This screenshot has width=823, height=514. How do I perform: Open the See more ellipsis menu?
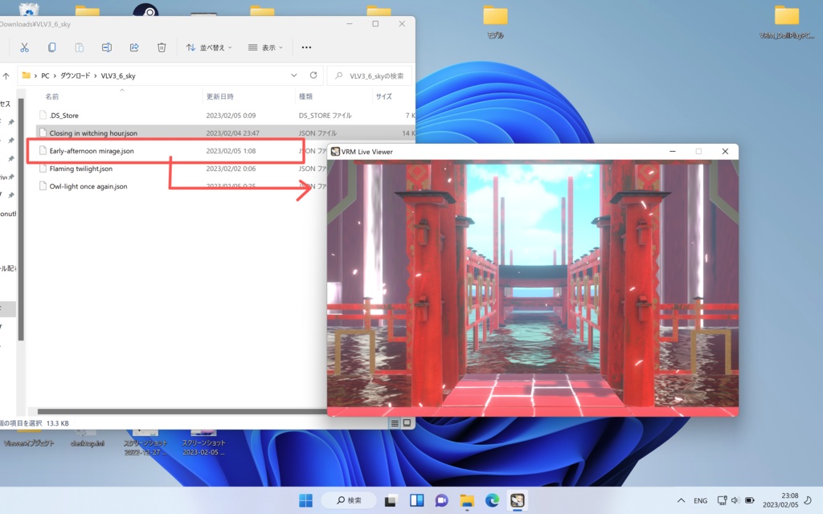tap(305, 47)
